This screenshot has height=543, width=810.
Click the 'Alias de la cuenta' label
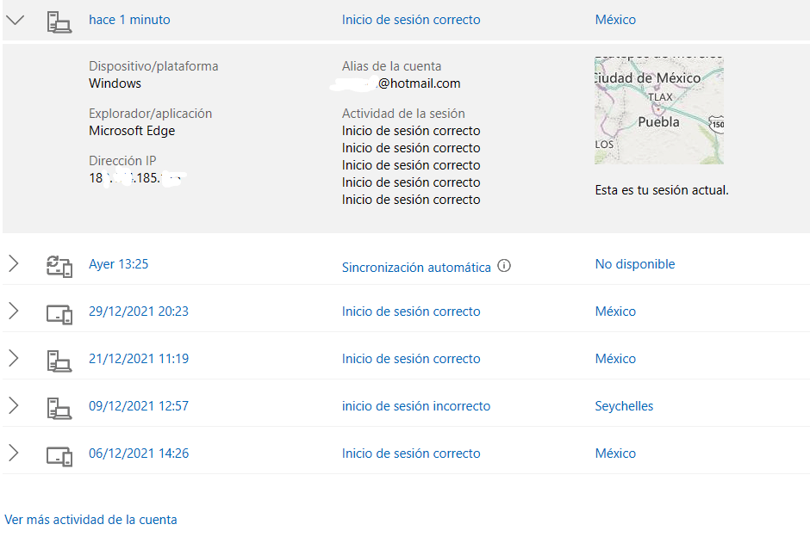coord(391,66)
